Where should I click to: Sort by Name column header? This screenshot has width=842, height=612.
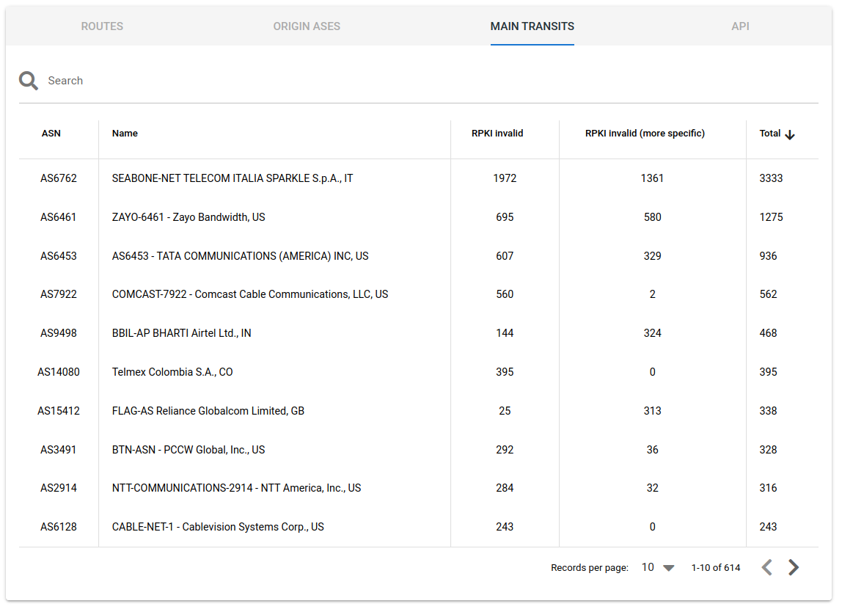(125, 134)
